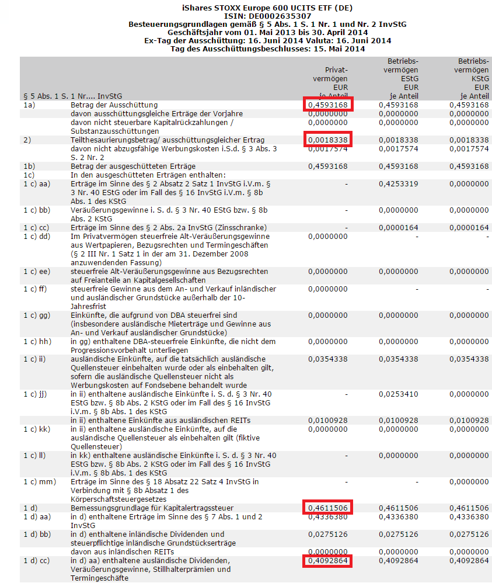Image resolution: width=492 pixels, height=583 pixels.
Task: Click the text 'Bemessungsgrundlage für Kapitalertragssteuer'
Action: [x=152, y=508]
